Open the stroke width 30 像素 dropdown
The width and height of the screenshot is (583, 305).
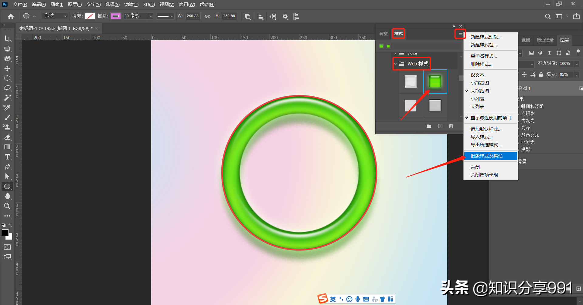pyautogui.click(x=151, y=16)
